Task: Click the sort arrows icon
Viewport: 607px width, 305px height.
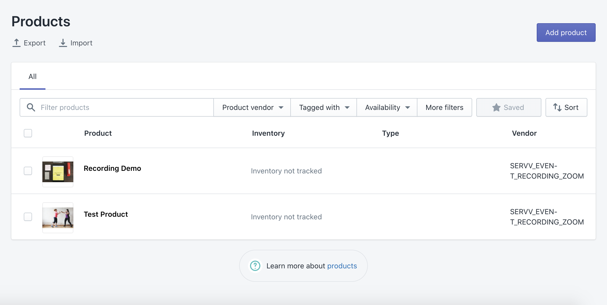Action: point(557,107)
